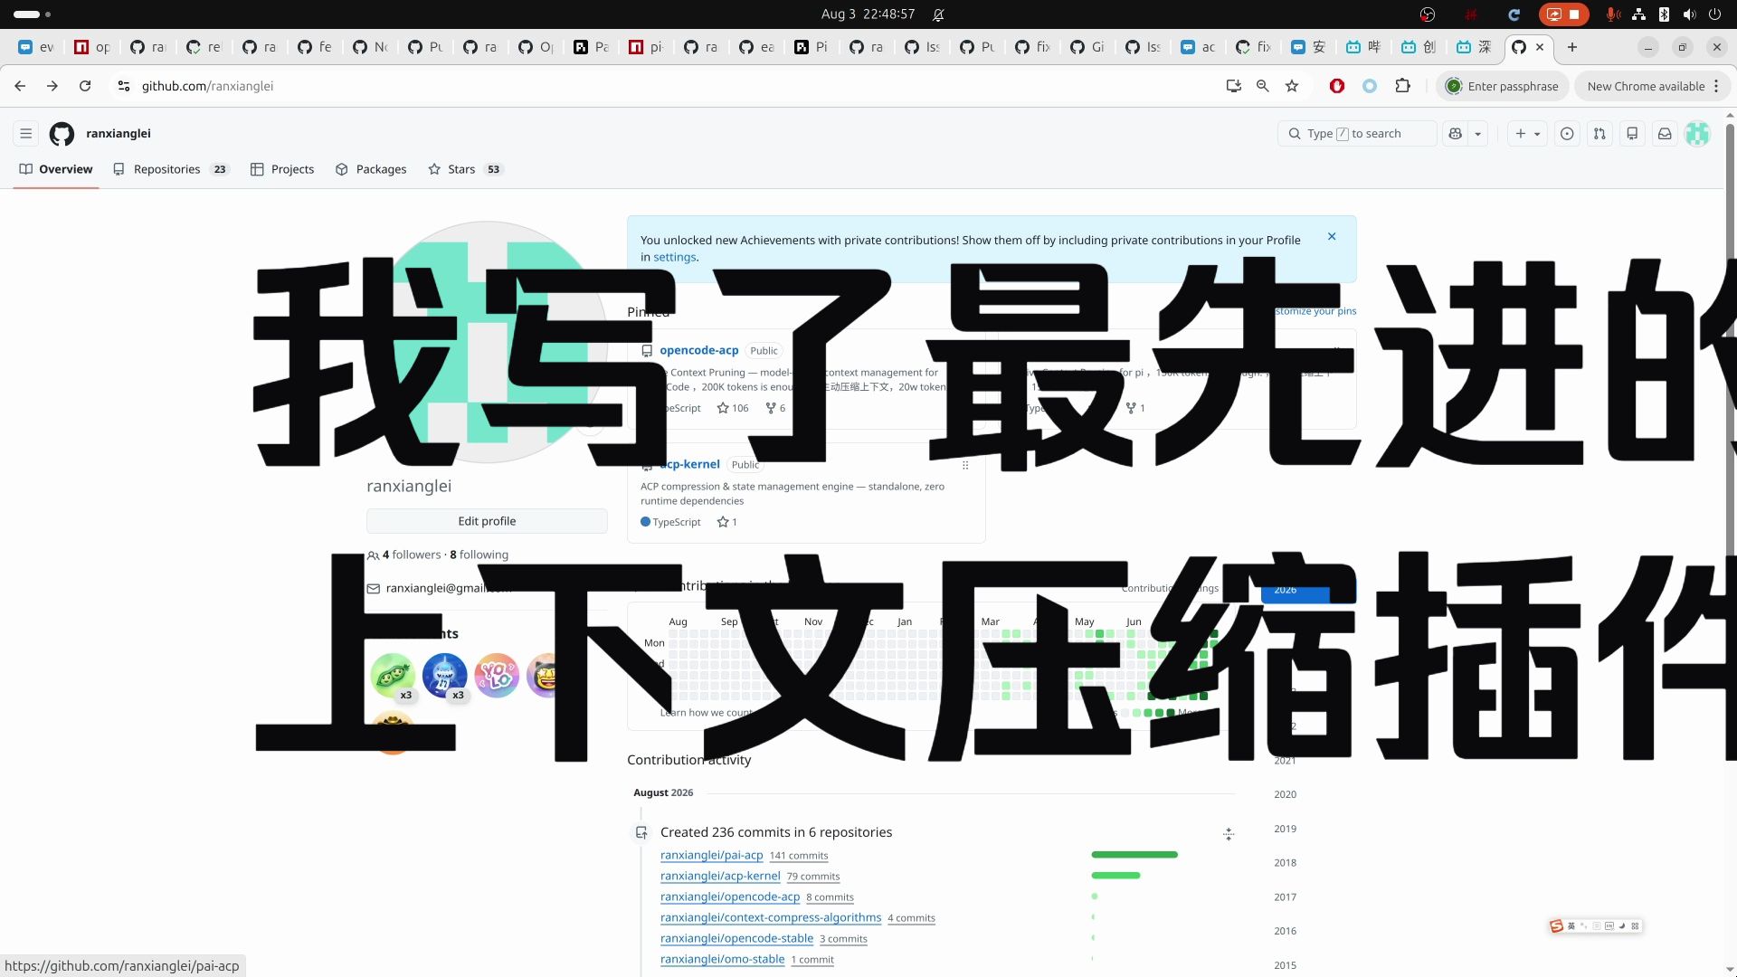The width and height of the screenshot is (1737, 977).
Task: View site information for github.com
Action: (x=124, y=86)
